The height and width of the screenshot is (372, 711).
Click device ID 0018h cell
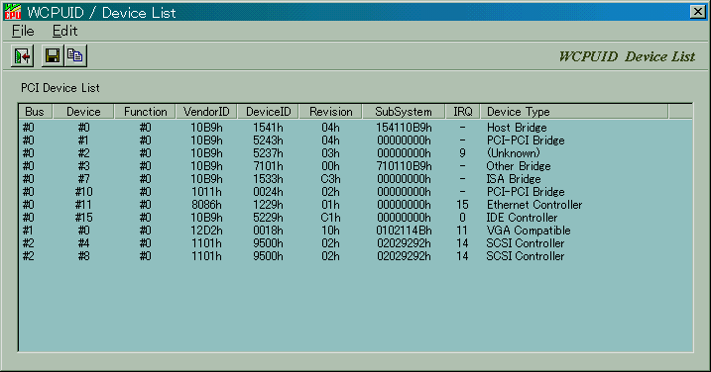click(x=268, y=231)
